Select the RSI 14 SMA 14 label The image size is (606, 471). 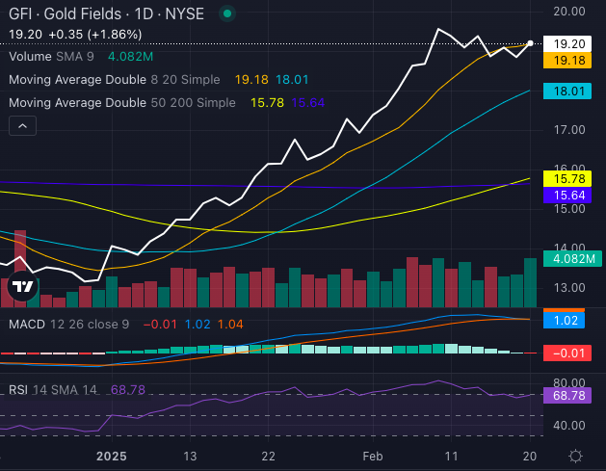click(53, 390)
